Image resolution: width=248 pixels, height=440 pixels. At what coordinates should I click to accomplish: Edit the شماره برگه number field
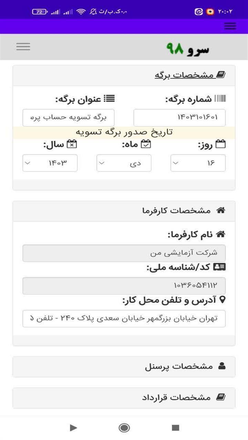179,118
